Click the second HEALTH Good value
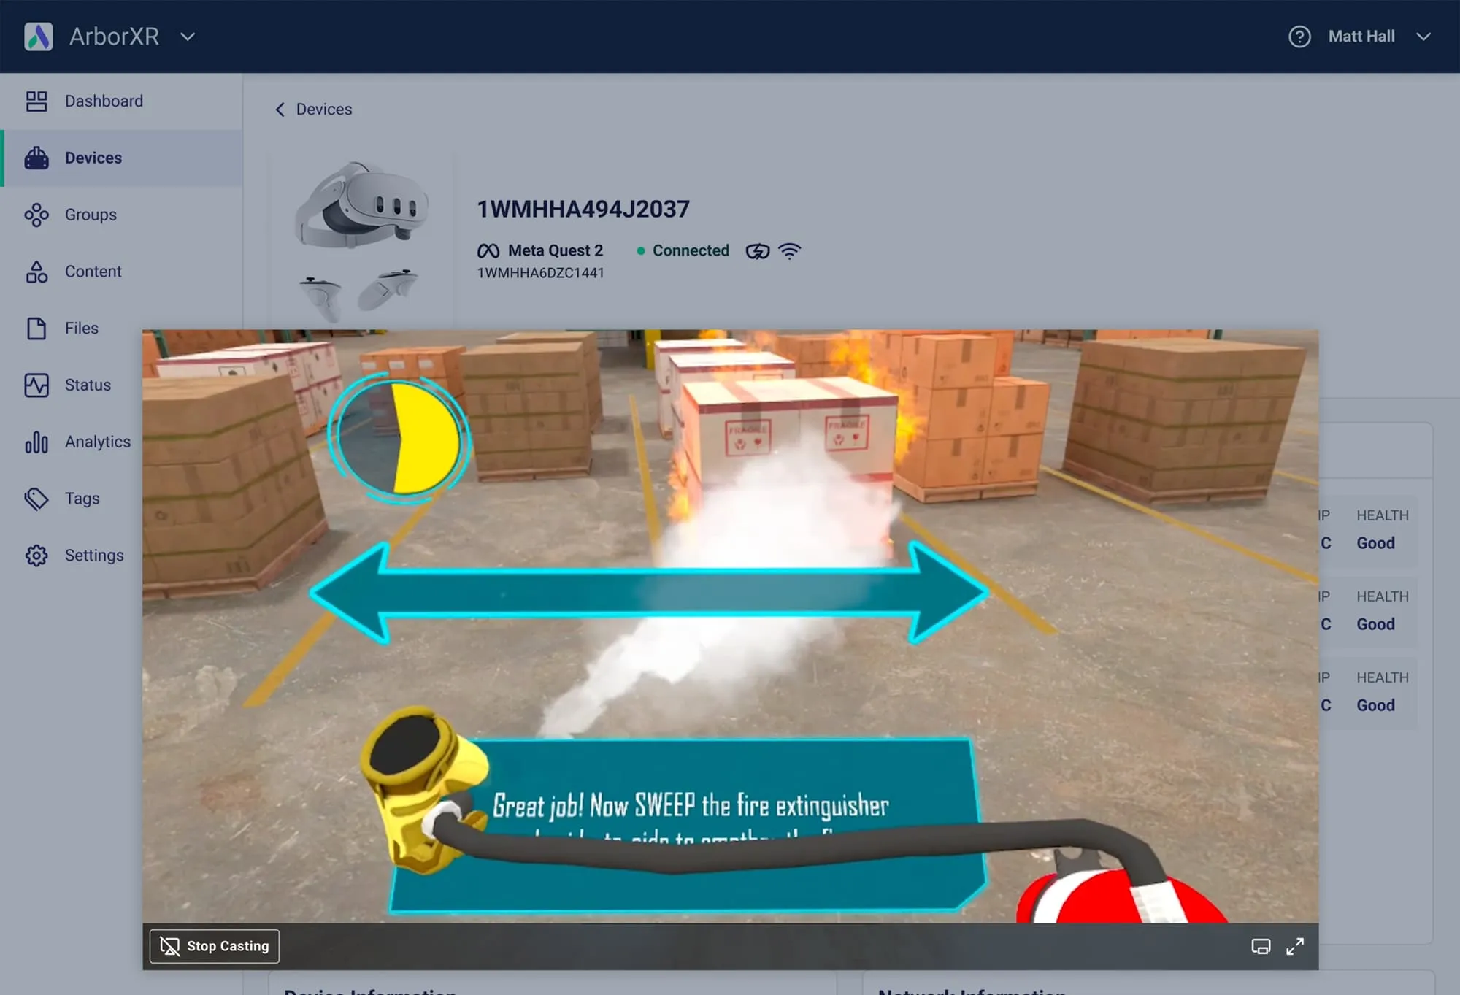Image resolution: width=1460 pixels, height=995 pixels. [1375, 624]
